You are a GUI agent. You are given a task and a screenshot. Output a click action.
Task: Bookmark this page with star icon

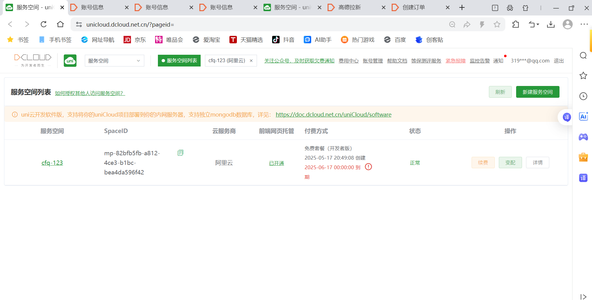pyautogui.click(x=497, y=24)
